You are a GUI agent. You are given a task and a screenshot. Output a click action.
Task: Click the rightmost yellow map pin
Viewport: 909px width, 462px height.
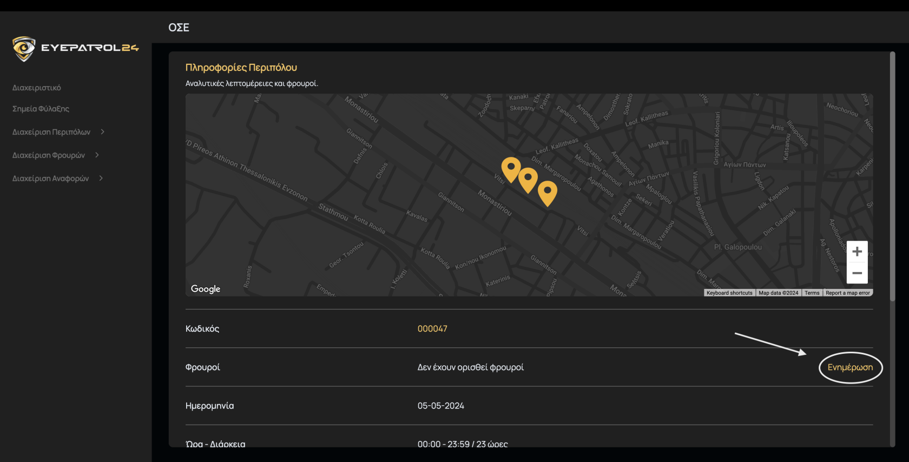pos(548,192)
